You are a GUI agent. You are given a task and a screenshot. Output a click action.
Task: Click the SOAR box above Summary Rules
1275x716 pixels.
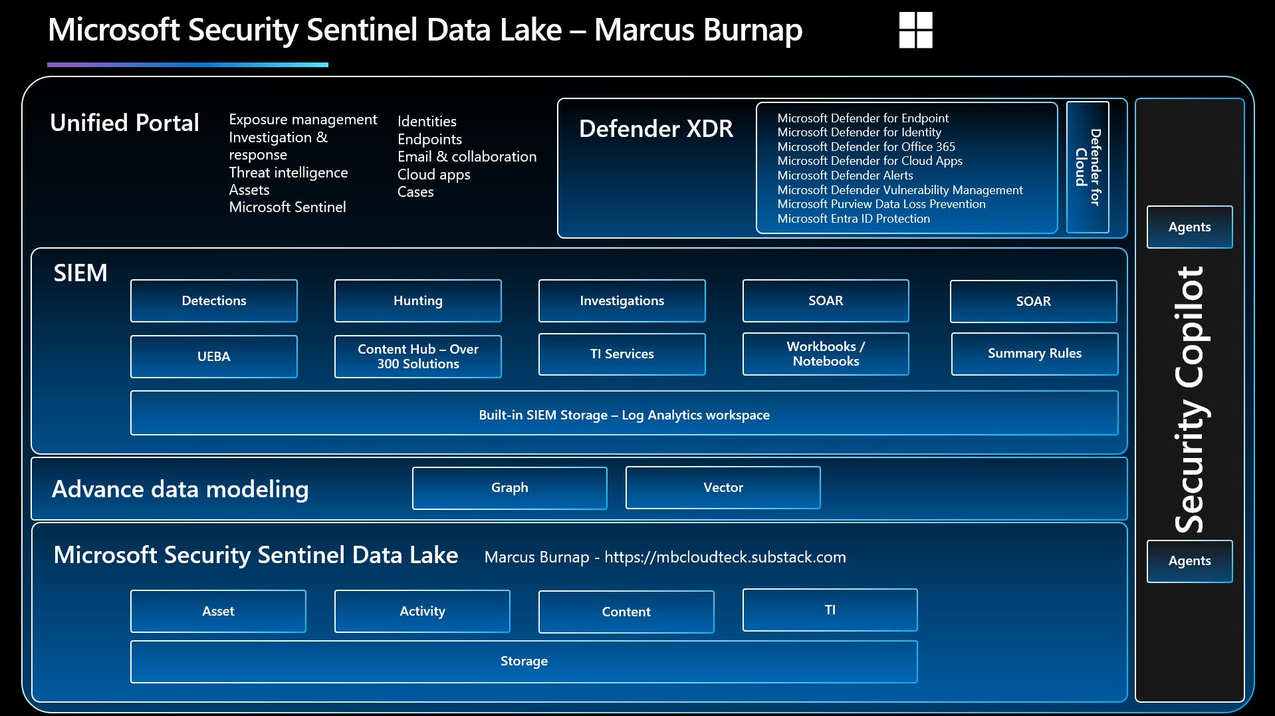[1034, 301]
